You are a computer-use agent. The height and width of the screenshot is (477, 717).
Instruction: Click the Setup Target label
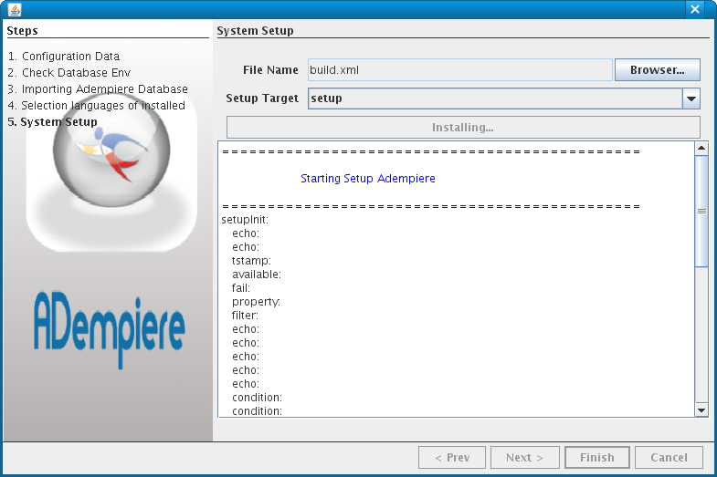pyautogui.click(x=262, y=99)
